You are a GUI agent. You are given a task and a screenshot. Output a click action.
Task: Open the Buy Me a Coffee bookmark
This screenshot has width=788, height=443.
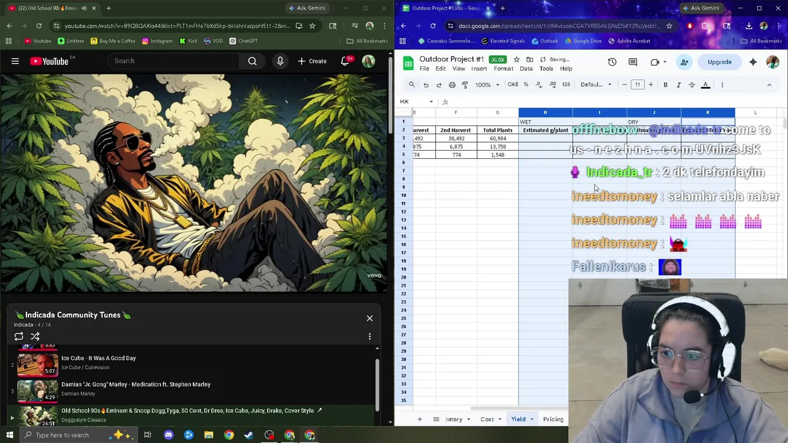point(113,41)
